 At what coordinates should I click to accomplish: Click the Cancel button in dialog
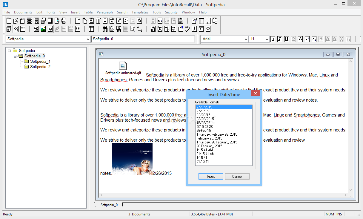pyautogui.click(x=237, y=177)
